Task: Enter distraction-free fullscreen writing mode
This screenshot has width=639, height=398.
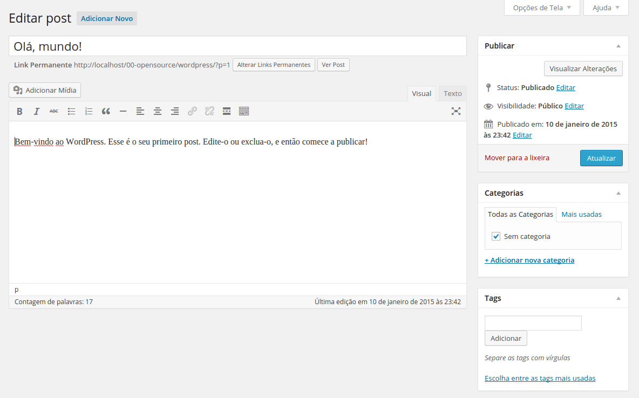Action: 456,111
